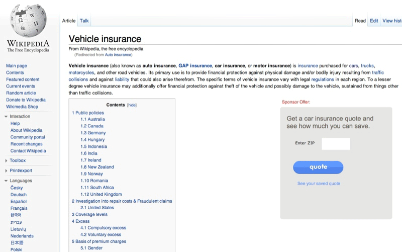Screen dimensions: 402x252
Task: Jump to 1.12 United Kingdom section
Action: [x=102, y=194]
